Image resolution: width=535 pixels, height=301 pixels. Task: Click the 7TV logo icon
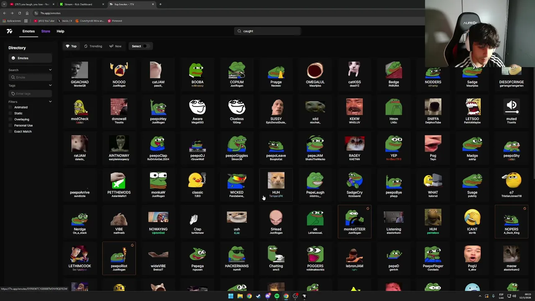9,31
